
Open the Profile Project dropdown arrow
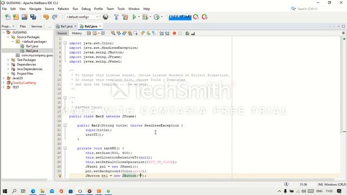pyautogui.click(x=162, y=17)
